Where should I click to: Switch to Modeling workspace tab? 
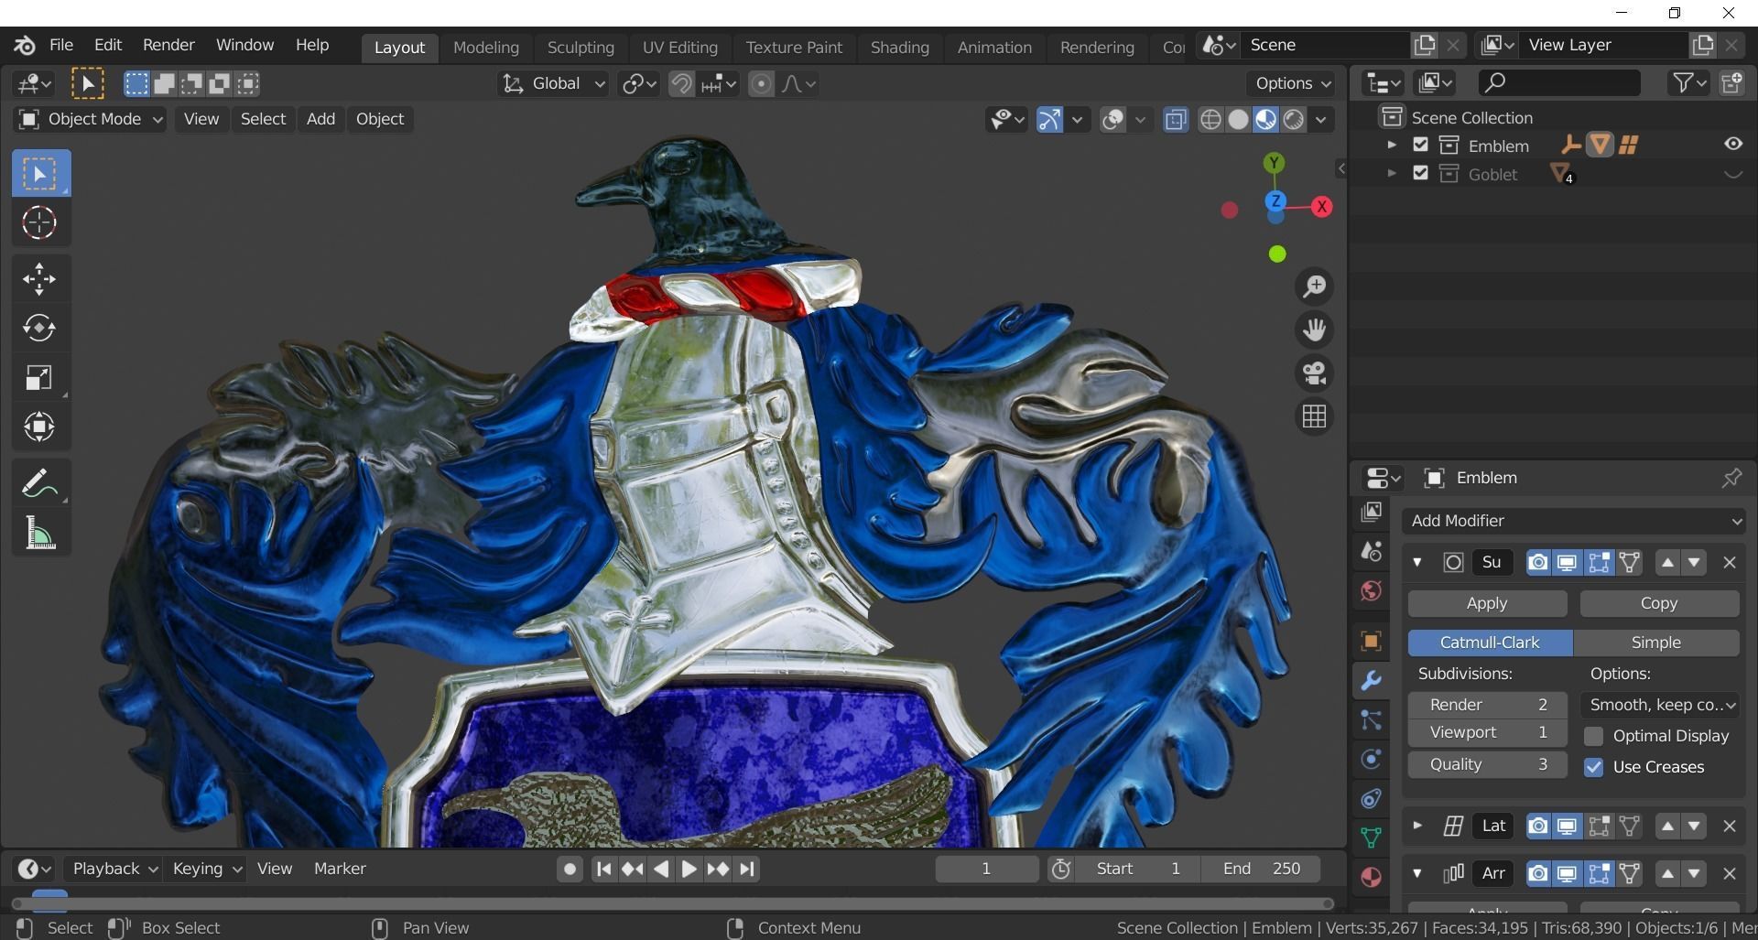[x=486, y=48]
